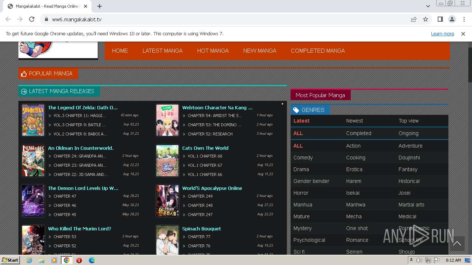472x265 pixels.
Task: Click the share page icon
Action: click(414, 19)
